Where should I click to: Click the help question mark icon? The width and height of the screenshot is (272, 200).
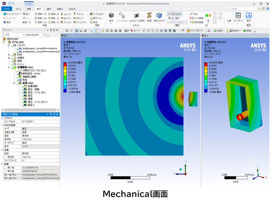[x=268, y=8]
